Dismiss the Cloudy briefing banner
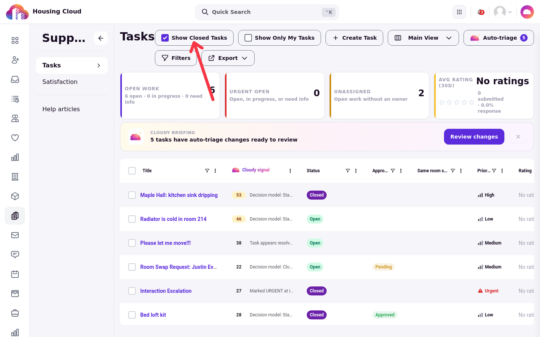This screenshot has height=337, width=540. point(518,137)
